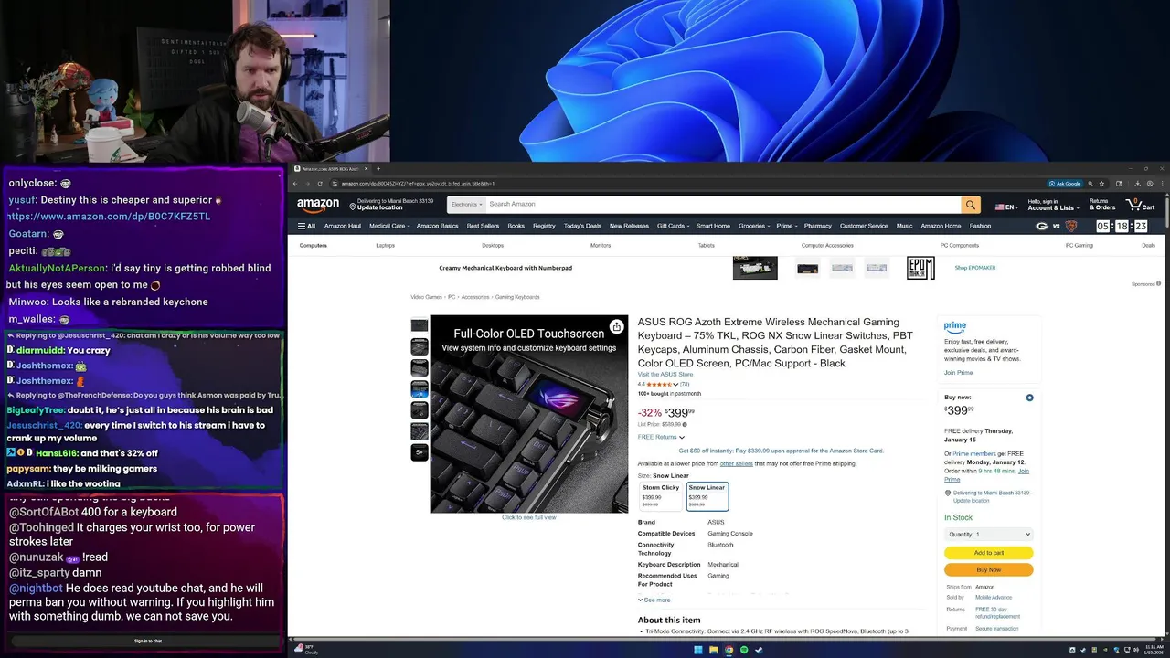
Task: Expand See more product details
Action: click(x=654, y=600)
